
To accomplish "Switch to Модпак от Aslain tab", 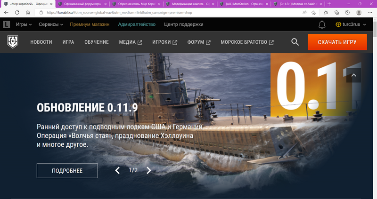I will [298, 4].
